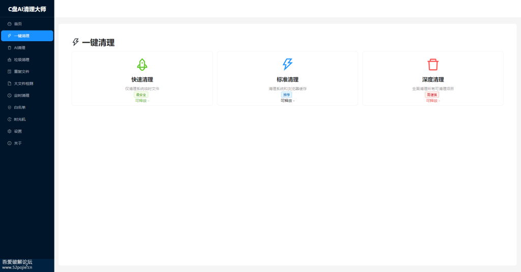Click the 定时清理 clock icon in the sidebar

point(9,96)
